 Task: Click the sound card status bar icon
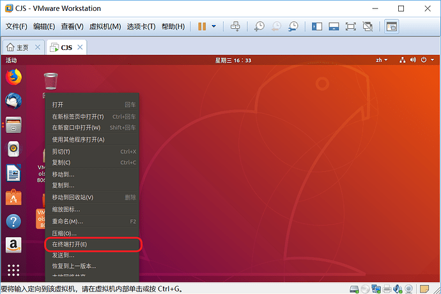(x=398, y=289)
